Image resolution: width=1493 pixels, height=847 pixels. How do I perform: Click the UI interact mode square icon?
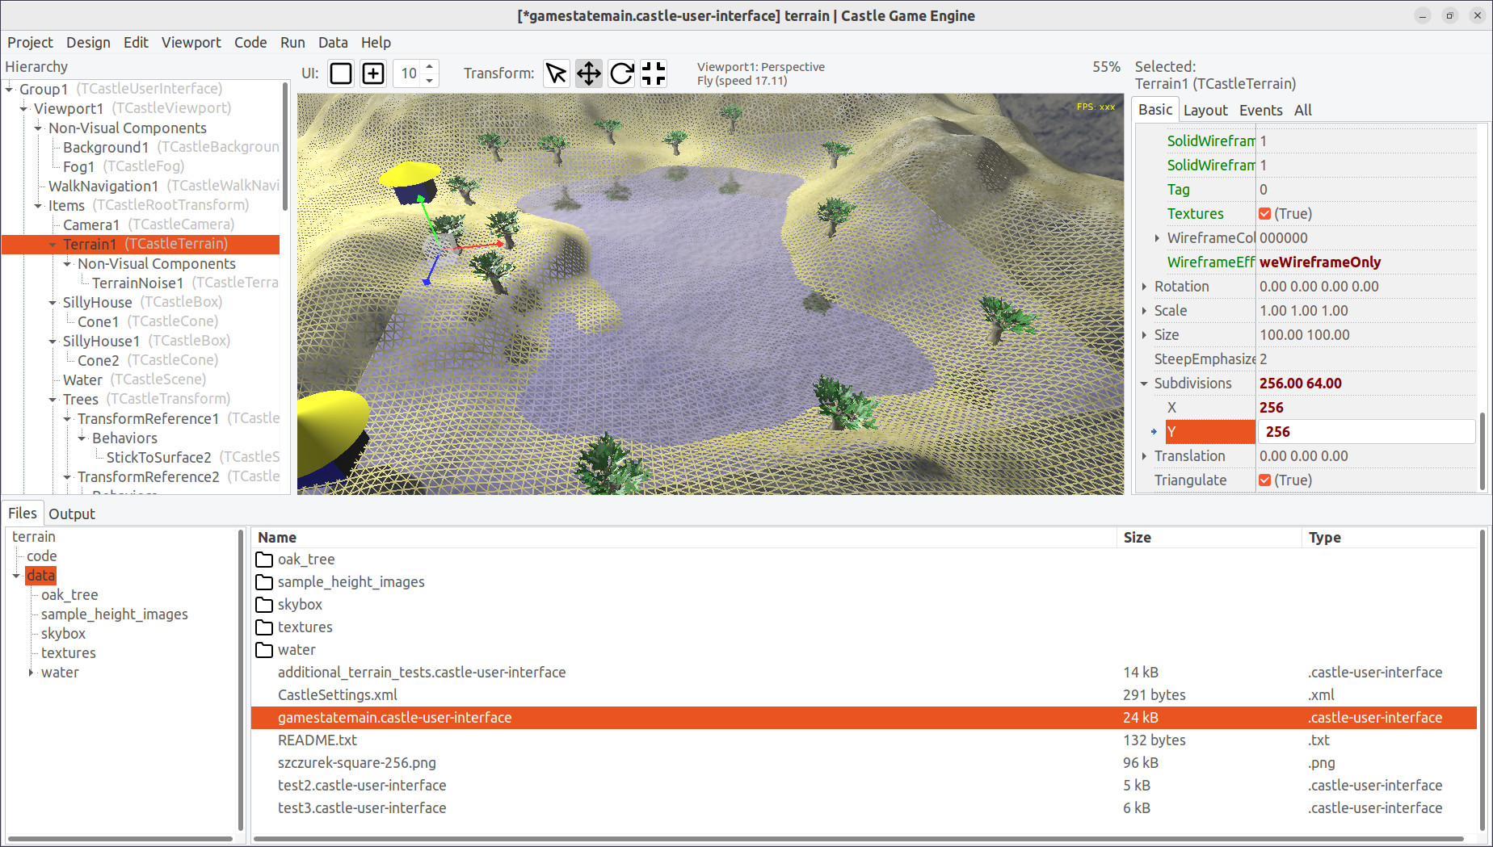341,73
